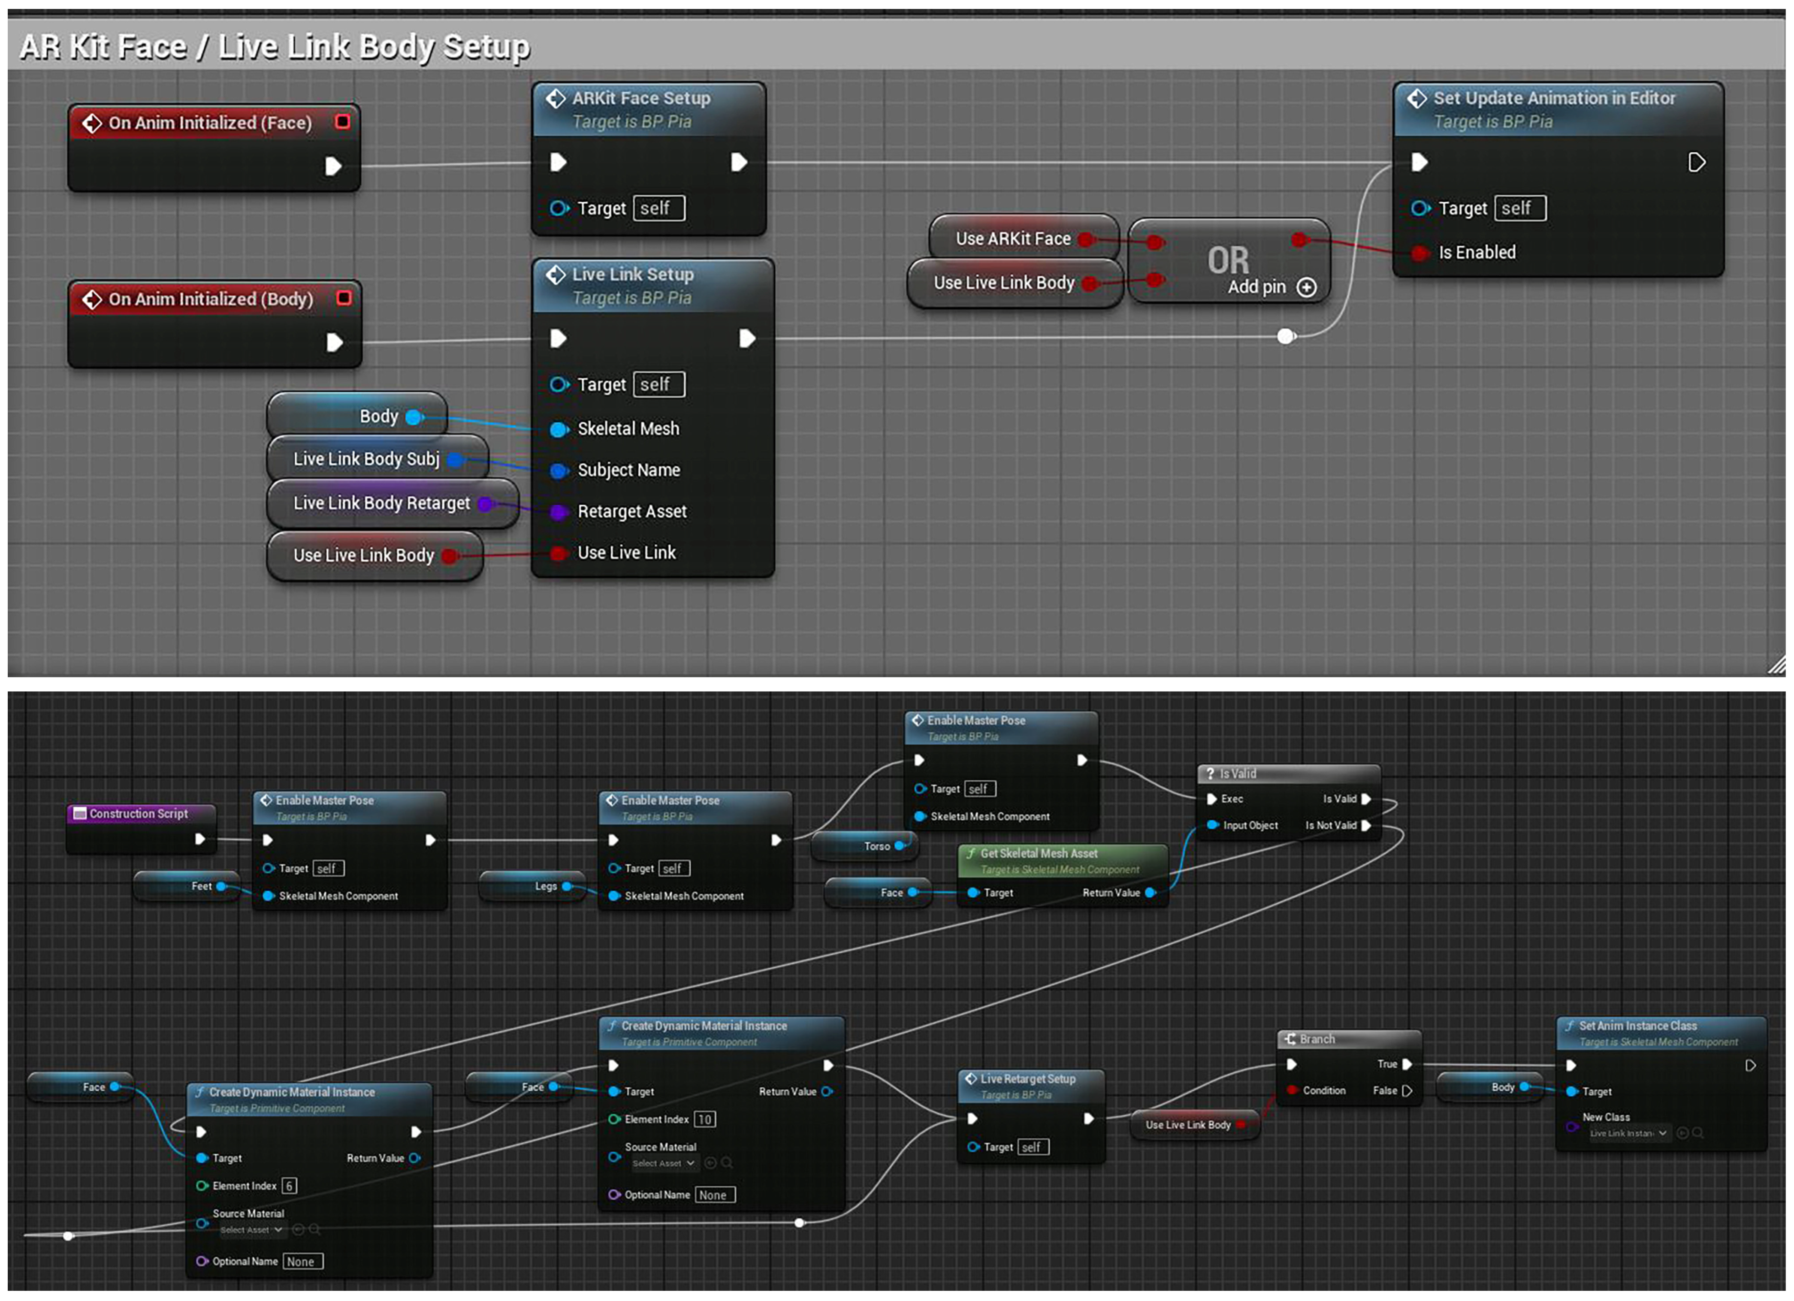Viewport: 1794px width, 1301px height.
Task: Click the red delegate pin on On Anim Initialized (Body)
Action: point(344,298)
